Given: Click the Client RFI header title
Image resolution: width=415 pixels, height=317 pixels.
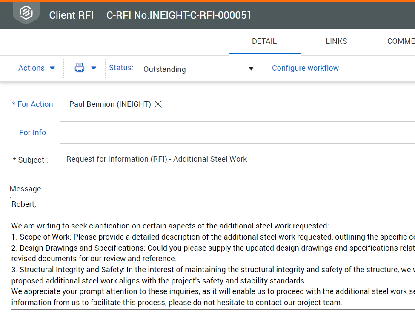Looking at the screenshot, I should tap(71, 15).
